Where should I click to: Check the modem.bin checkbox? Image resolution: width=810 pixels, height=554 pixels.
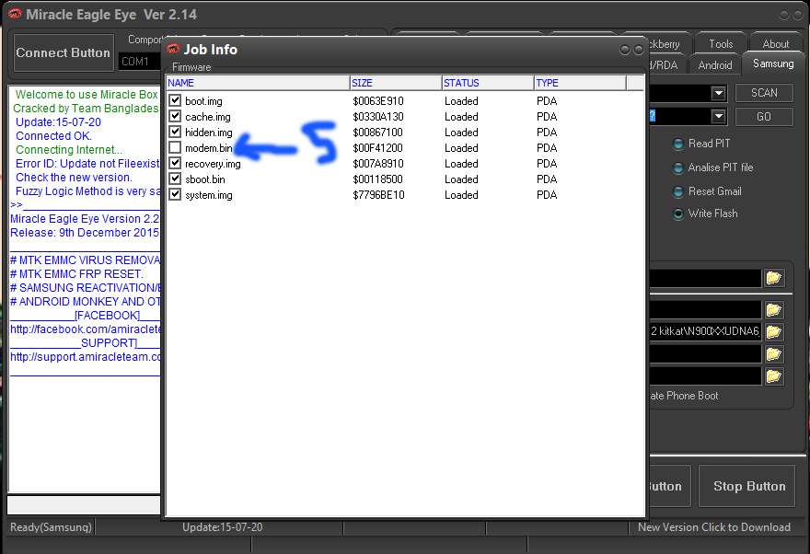(175, 147)
